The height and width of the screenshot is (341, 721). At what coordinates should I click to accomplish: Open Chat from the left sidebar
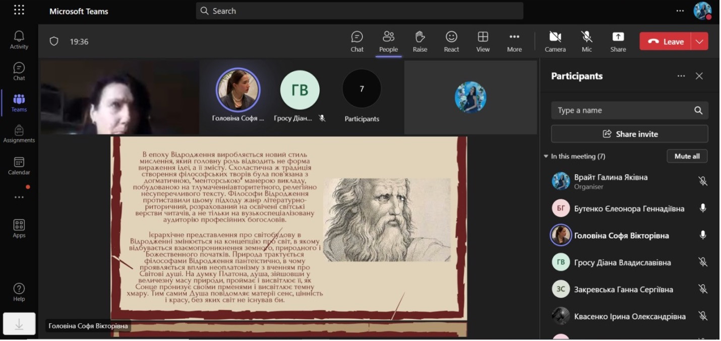tap(19, 71)
